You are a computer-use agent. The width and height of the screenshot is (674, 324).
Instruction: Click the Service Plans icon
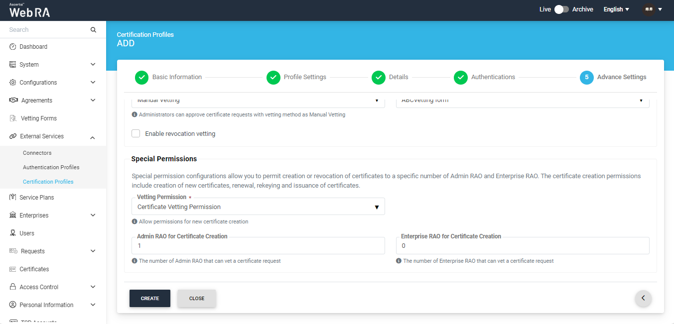(x=13, y=198)
